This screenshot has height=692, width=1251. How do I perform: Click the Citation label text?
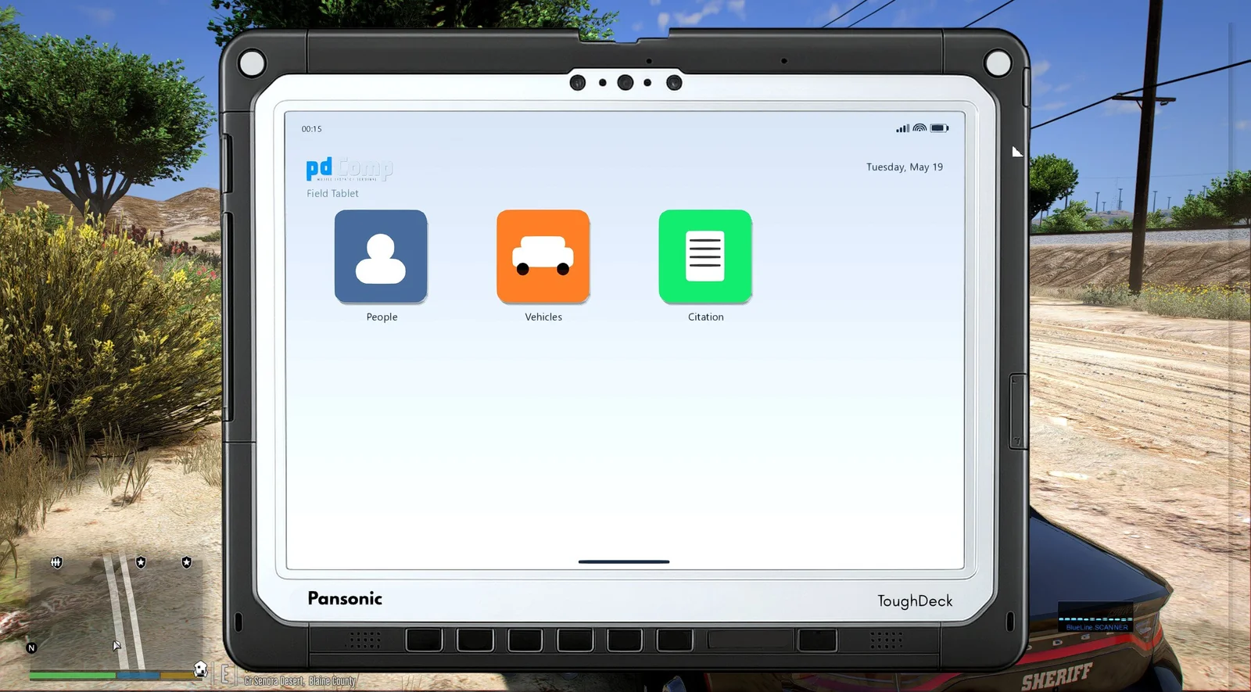[706, 317]
